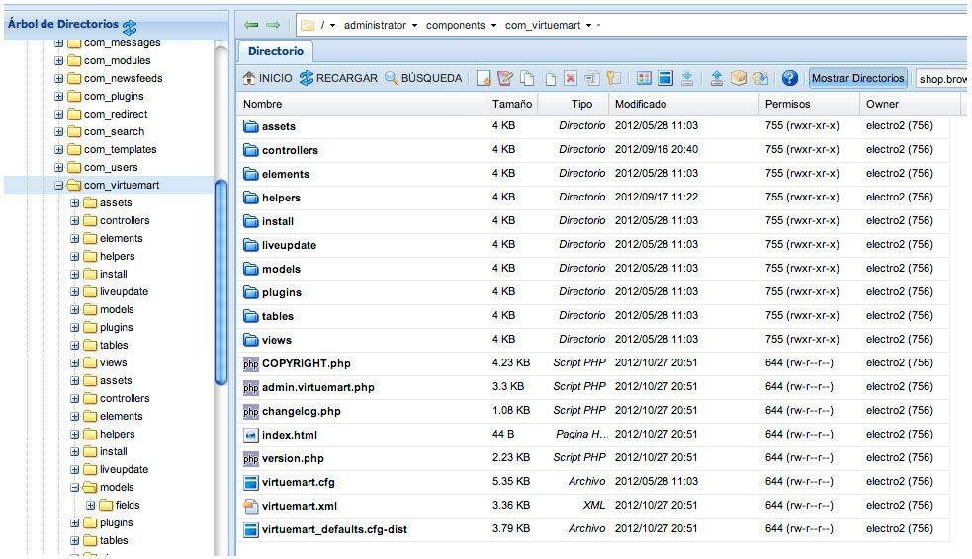Open the components breadcrumb dropdown arrow
The width and height of the screenshot is (972, 559).
click(493, 26)
